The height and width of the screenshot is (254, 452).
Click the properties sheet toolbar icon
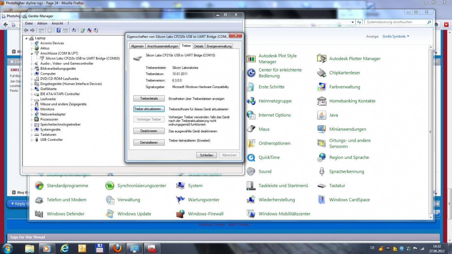click(50, 30)
